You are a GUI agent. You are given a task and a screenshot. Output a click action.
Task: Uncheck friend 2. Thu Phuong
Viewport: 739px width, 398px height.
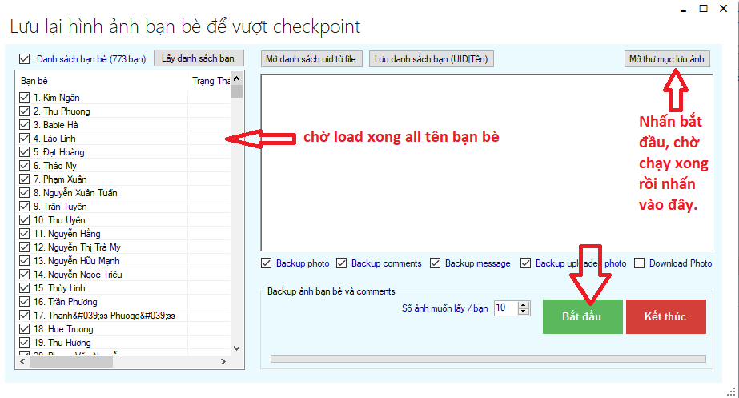tap(25, 111)
